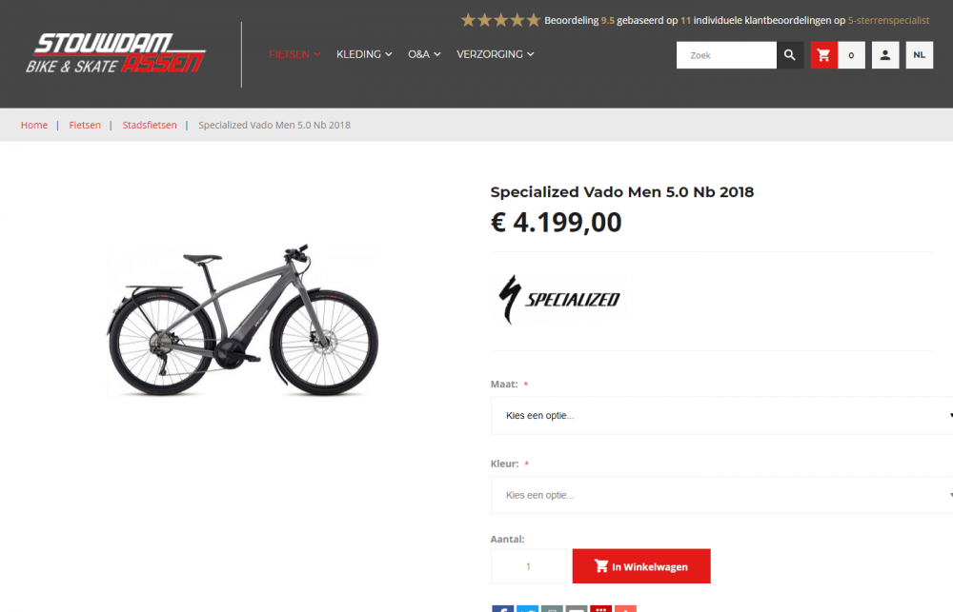Open the shopping cart icon
This screenshot has width=953, height=612.
coord(823,55)
